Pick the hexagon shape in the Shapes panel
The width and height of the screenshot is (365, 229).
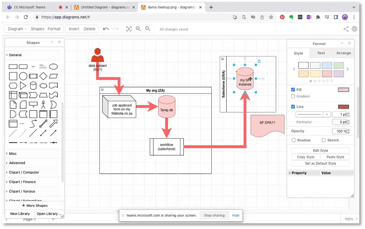(x=13, y=86)
